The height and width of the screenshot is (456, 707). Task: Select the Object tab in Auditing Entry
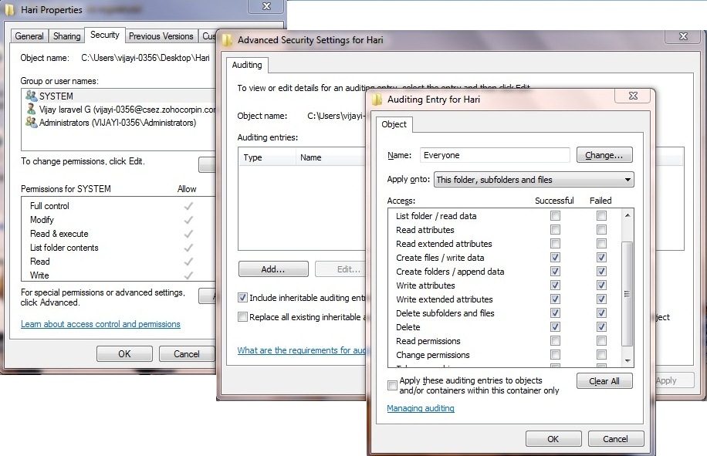click(x=394, y=124)
